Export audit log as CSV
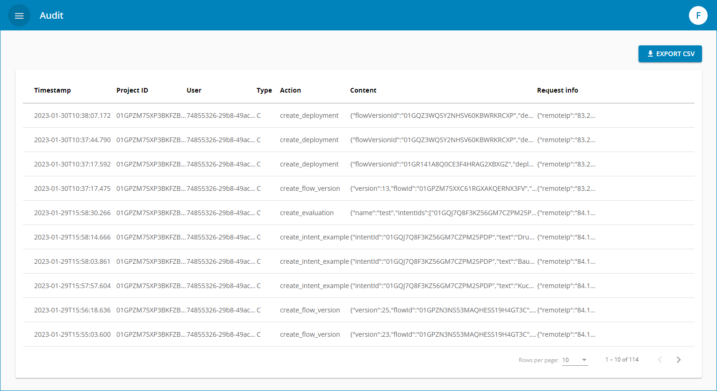 670,54
